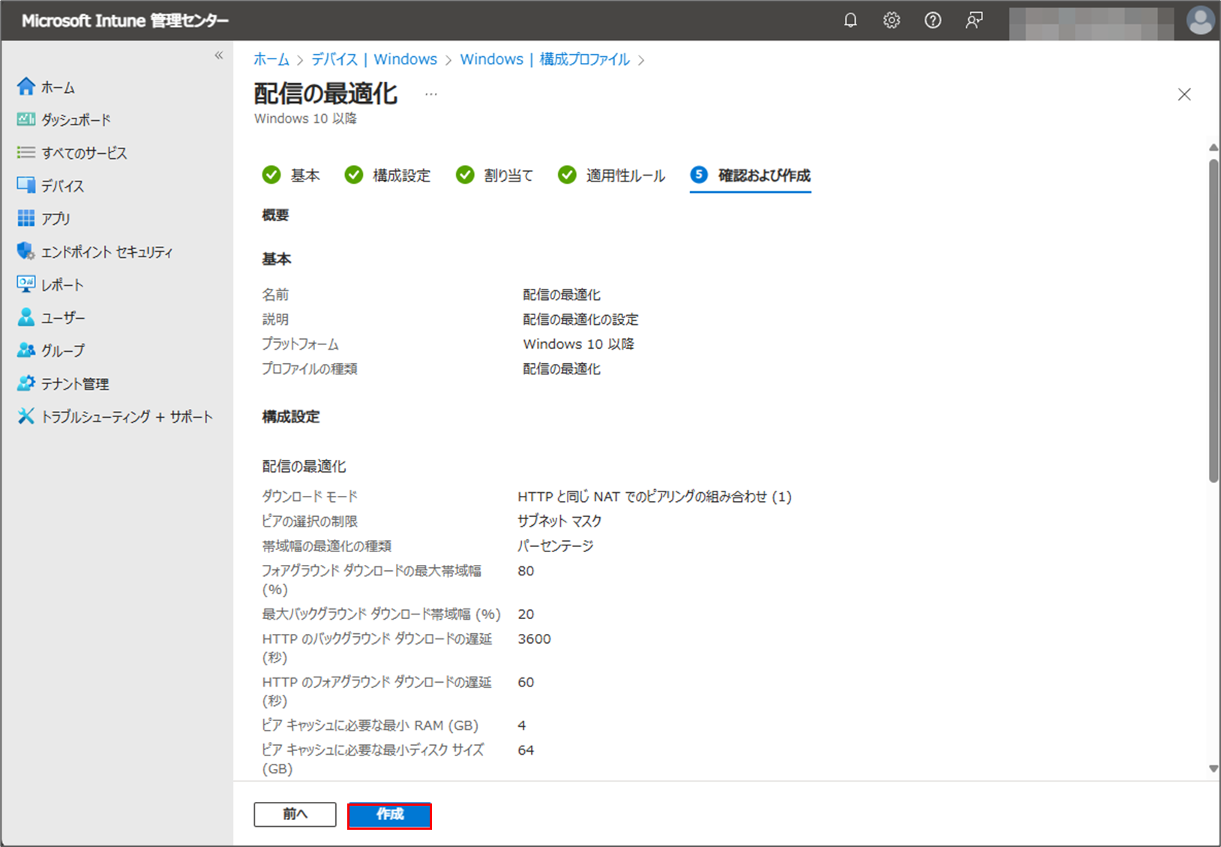Click the ダウンロード モード label

click(x=310, y=497)
